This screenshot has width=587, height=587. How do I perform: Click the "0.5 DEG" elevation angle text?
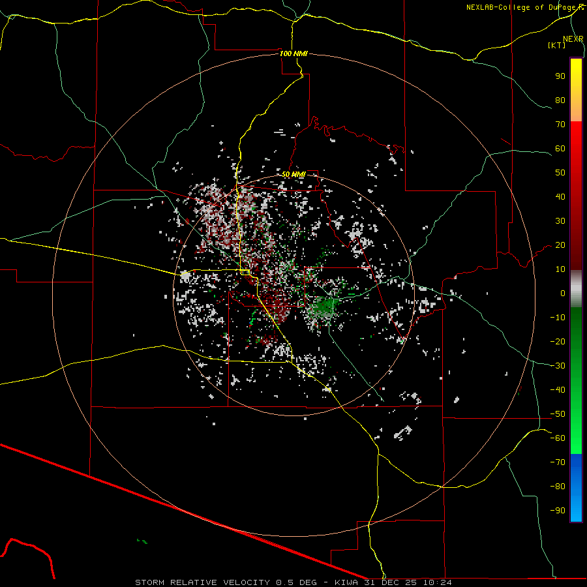[297, 582]
